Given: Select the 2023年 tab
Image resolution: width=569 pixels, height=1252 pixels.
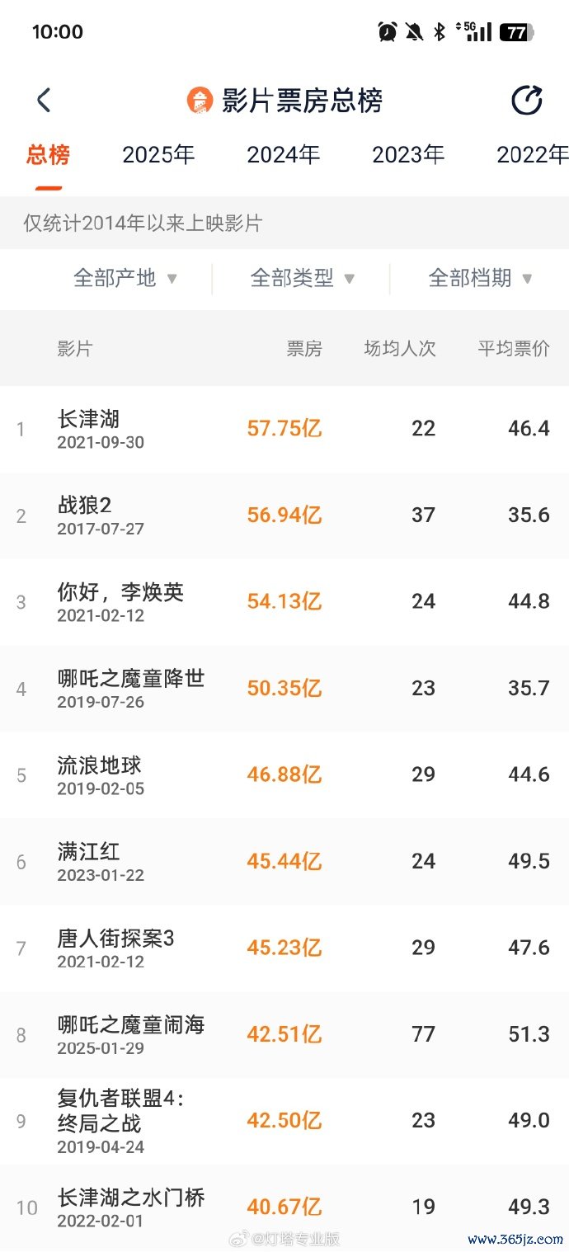Looking at the screenshot, I should [x=408, y=155].
